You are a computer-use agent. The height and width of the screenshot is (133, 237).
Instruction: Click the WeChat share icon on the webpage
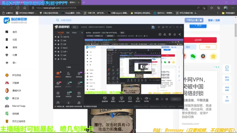point(193,56)
